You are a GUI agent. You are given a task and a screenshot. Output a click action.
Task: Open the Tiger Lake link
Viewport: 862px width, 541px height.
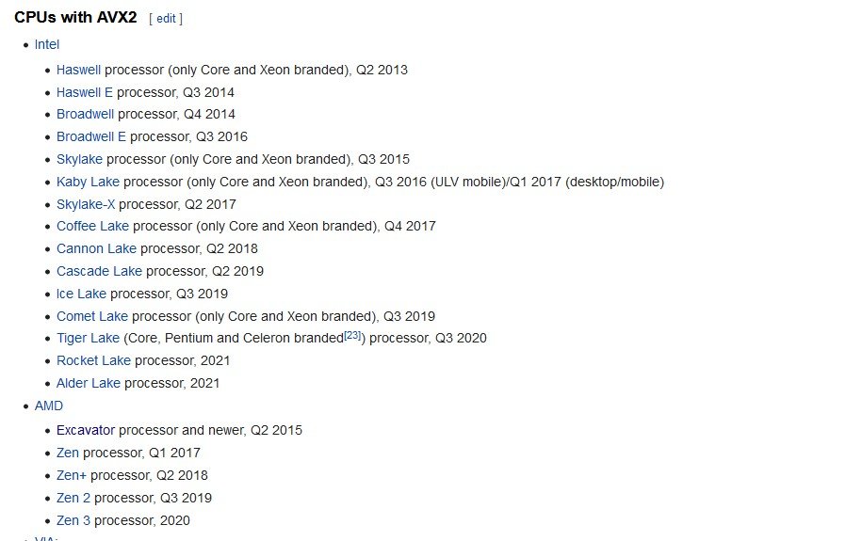(x=88, y=338)
